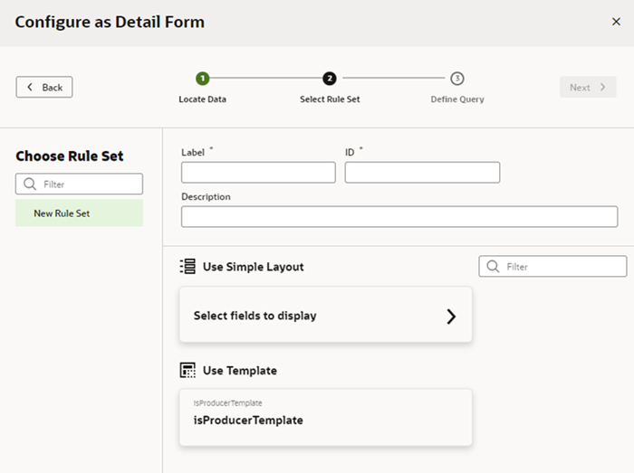Click the back chevron icon in Back button
Image resolution: width=634 pixels, height=473 pixels.
point(30,87)
